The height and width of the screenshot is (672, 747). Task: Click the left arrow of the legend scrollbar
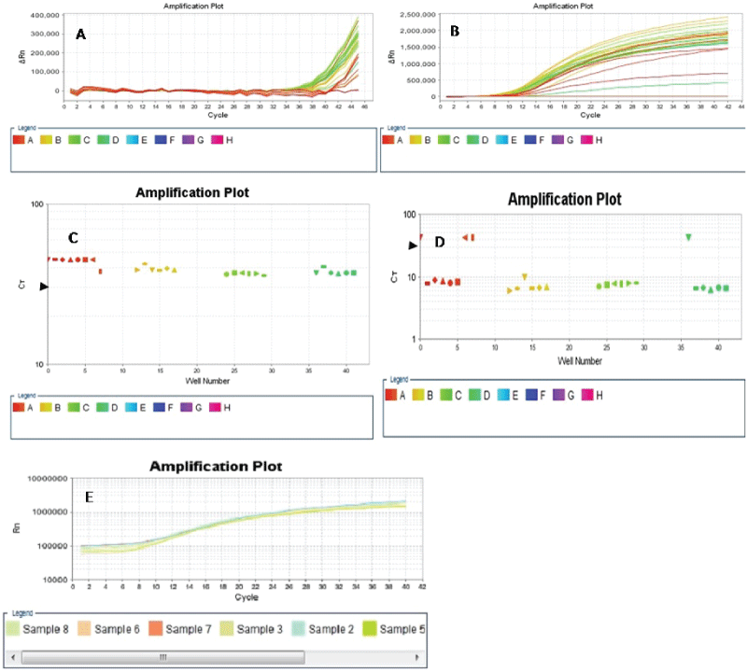pyautogui.click(x=13, y=657)
